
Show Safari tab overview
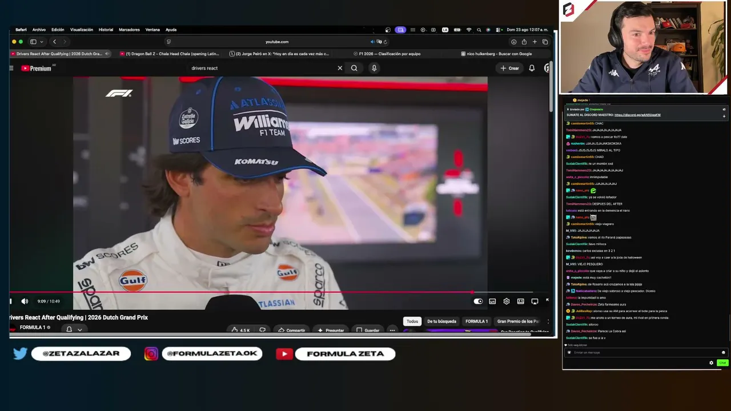545,42
